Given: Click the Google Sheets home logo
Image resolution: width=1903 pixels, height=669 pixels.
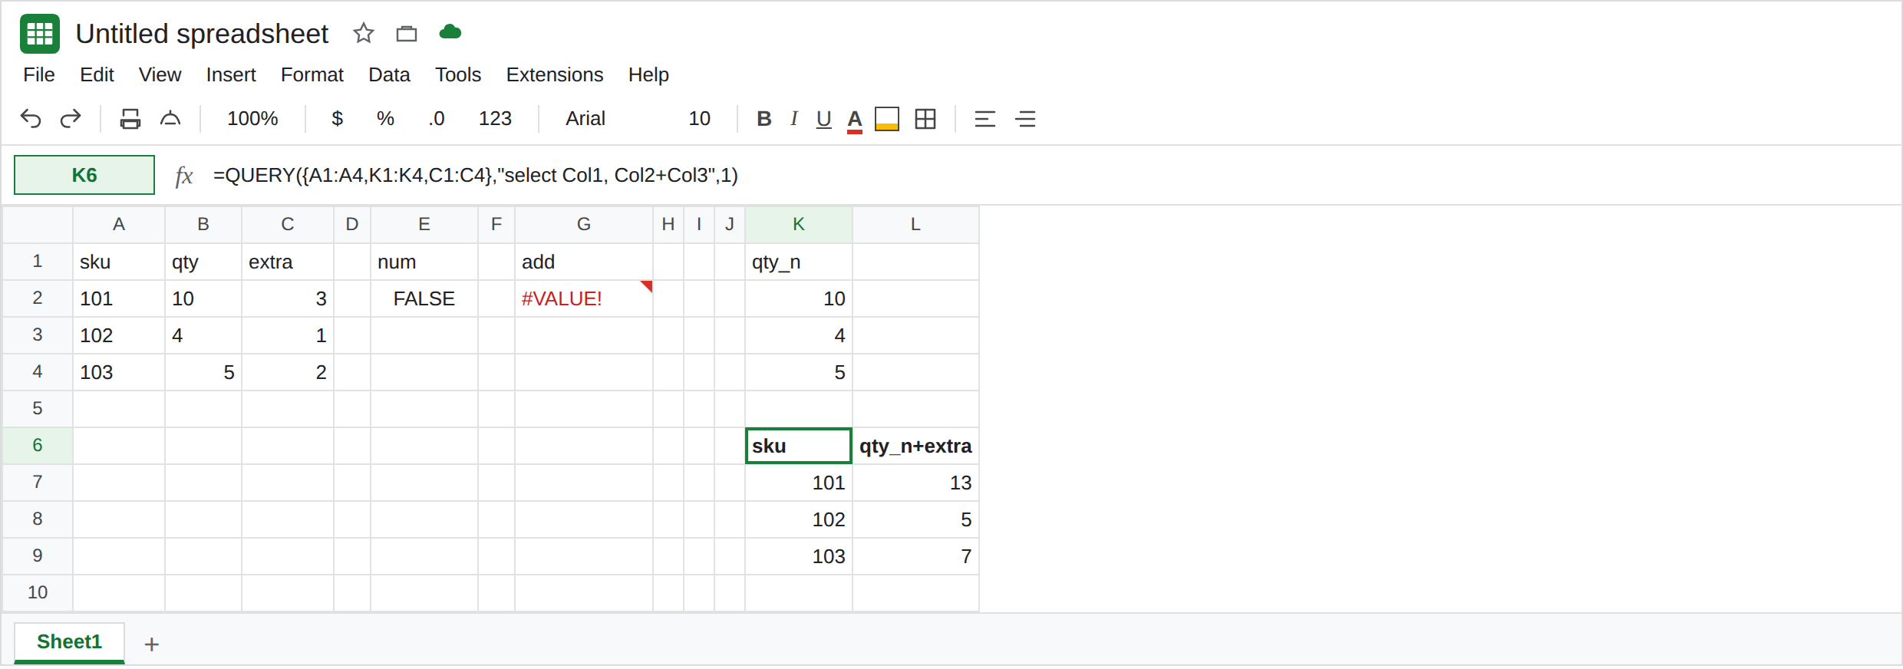Looking at the screenshot, I should pos(40,34).
